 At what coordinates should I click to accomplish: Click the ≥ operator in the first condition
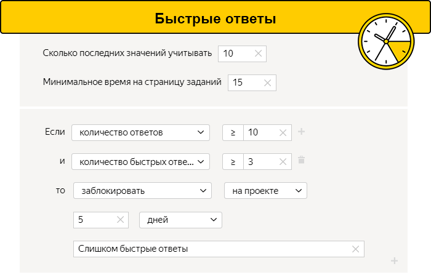233,132
